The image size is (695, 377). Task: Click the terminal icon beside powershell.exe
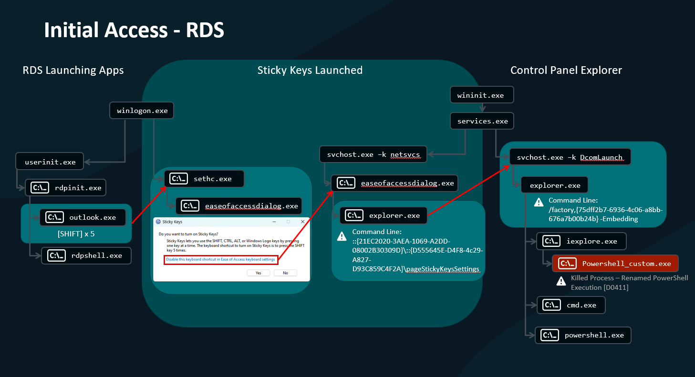pyautogui.click(x=550, y=335)
